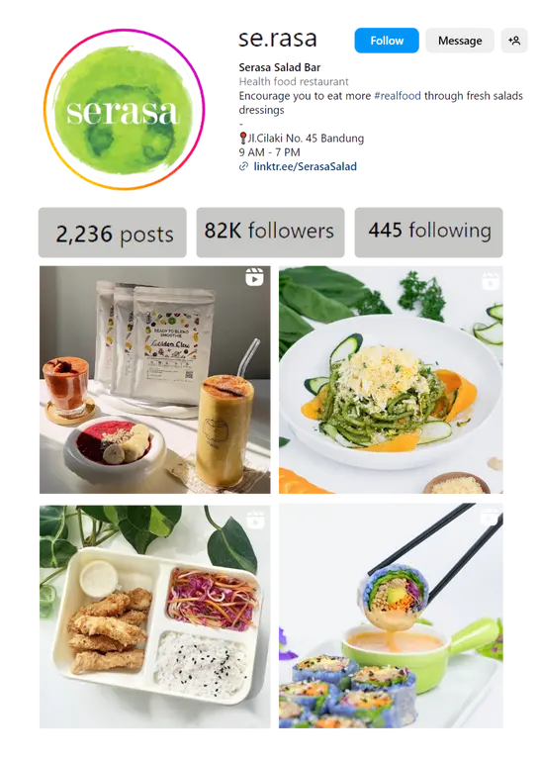Viewport: 539px width, 760px height.
Task: Click reel icon on smoothie post
Action: click(x=254, y=278)
